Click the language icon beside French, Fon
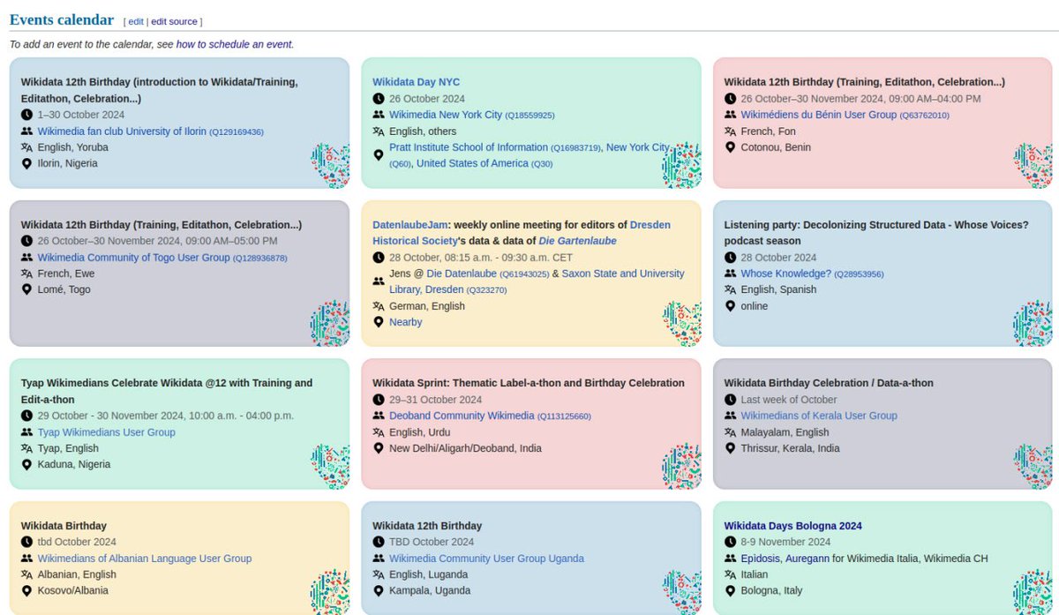Screen dimensions: 1059x615 pos(730,131)
